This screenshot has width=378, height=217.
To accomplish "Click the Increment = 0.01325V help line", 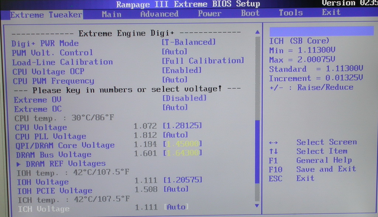I will coord(316,78).
